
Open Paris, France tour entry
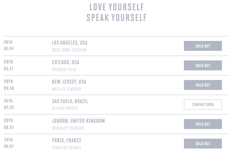[66, 140]
